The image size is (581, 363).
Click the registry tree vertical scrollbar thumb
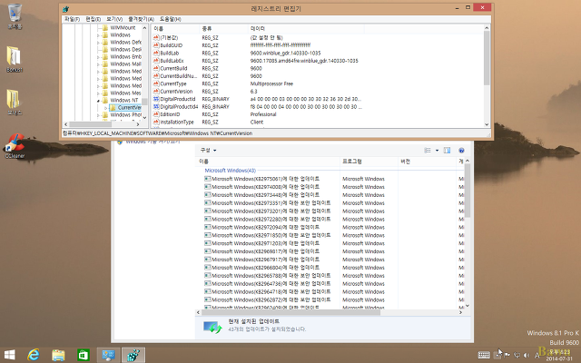pyautogui.click(x=144, y=101)
